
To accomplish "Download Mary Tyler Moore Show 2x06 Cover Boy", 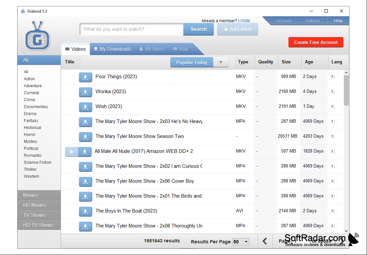I will tap(85, 182).
